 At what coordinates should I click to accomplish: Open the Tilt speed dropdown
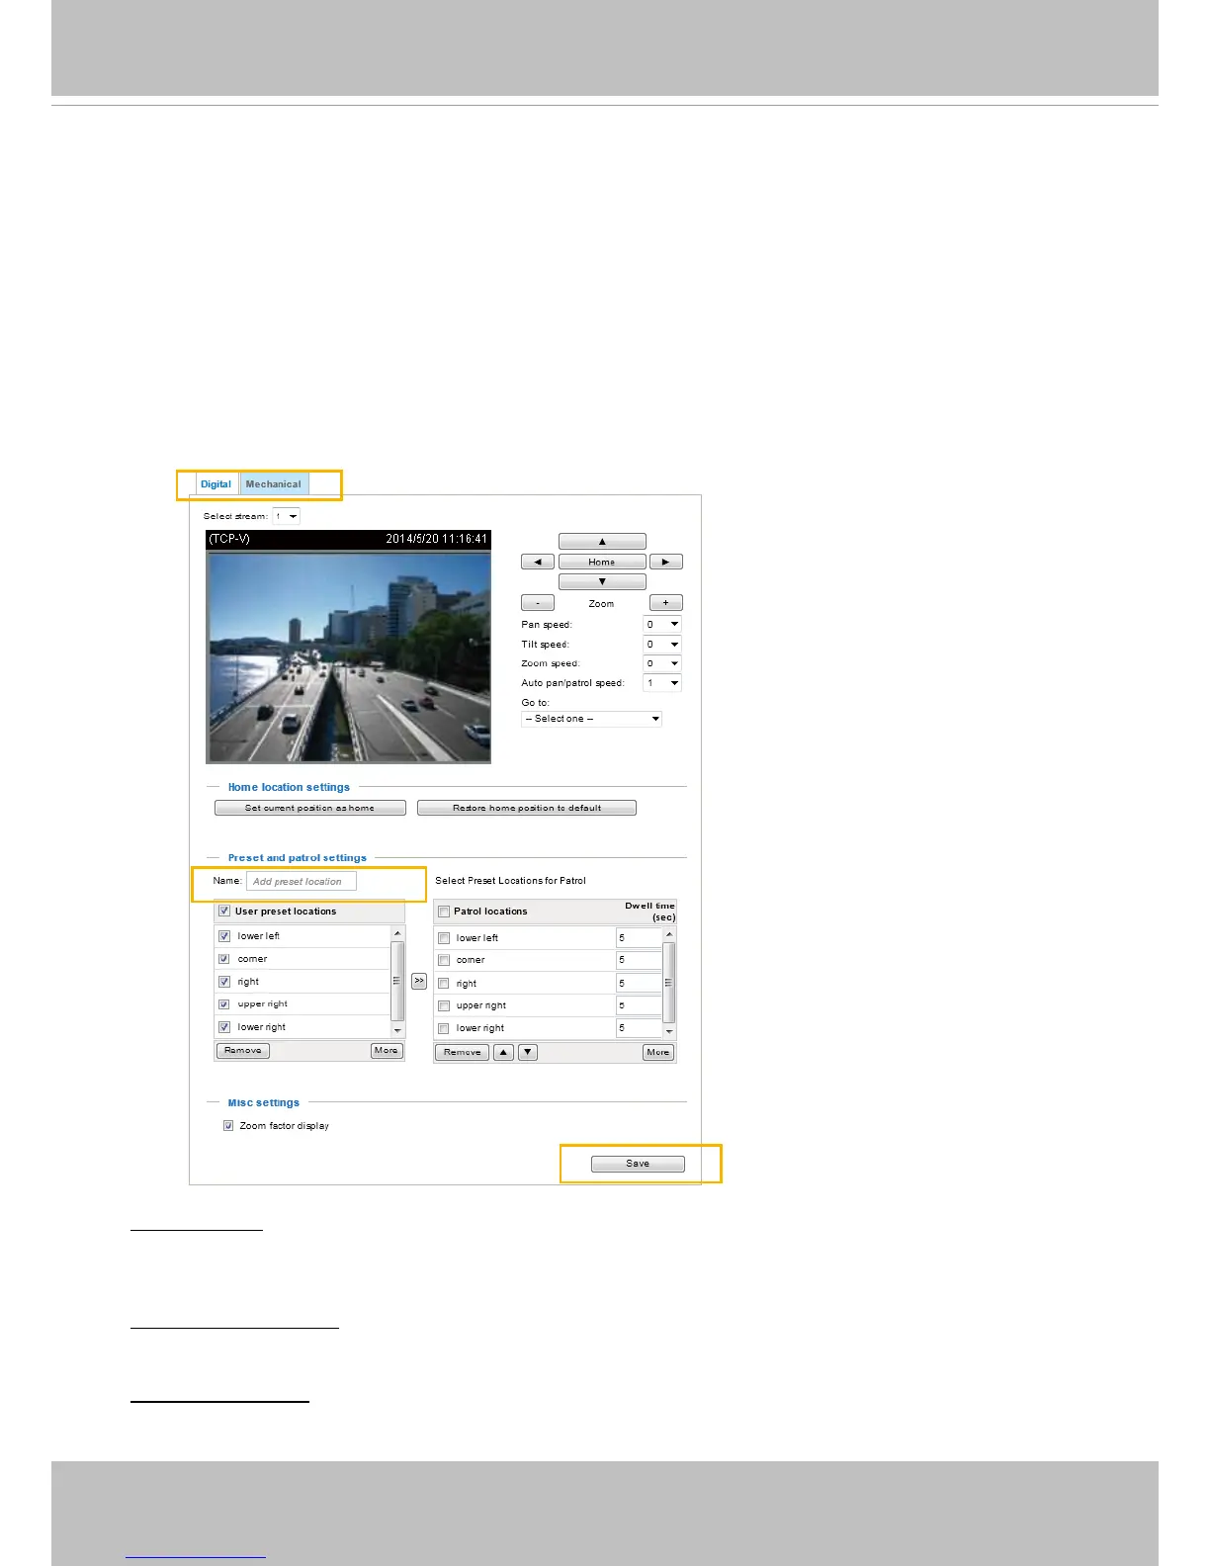pos(662,645)
